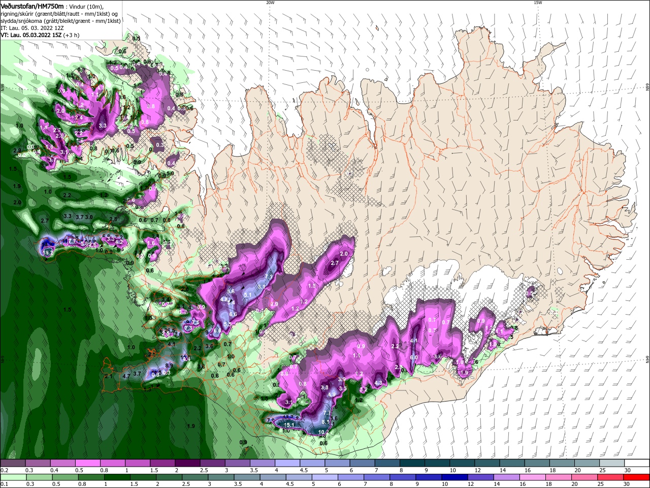
Task: Click the light violet 14 mm rain swatch
Action: coord(507,477)
